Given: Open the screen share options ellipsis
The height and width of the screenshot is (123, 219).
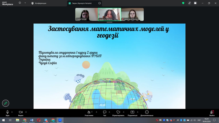Looking at the screenshot, I should coord(100,3).
